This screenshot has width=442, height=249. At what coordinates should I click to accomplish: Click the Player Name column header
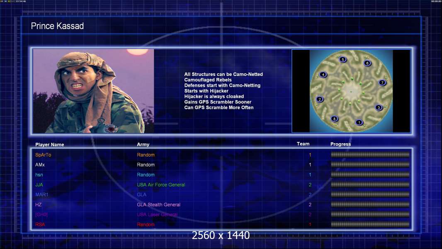pyautogui.click(x=50, y=145)
